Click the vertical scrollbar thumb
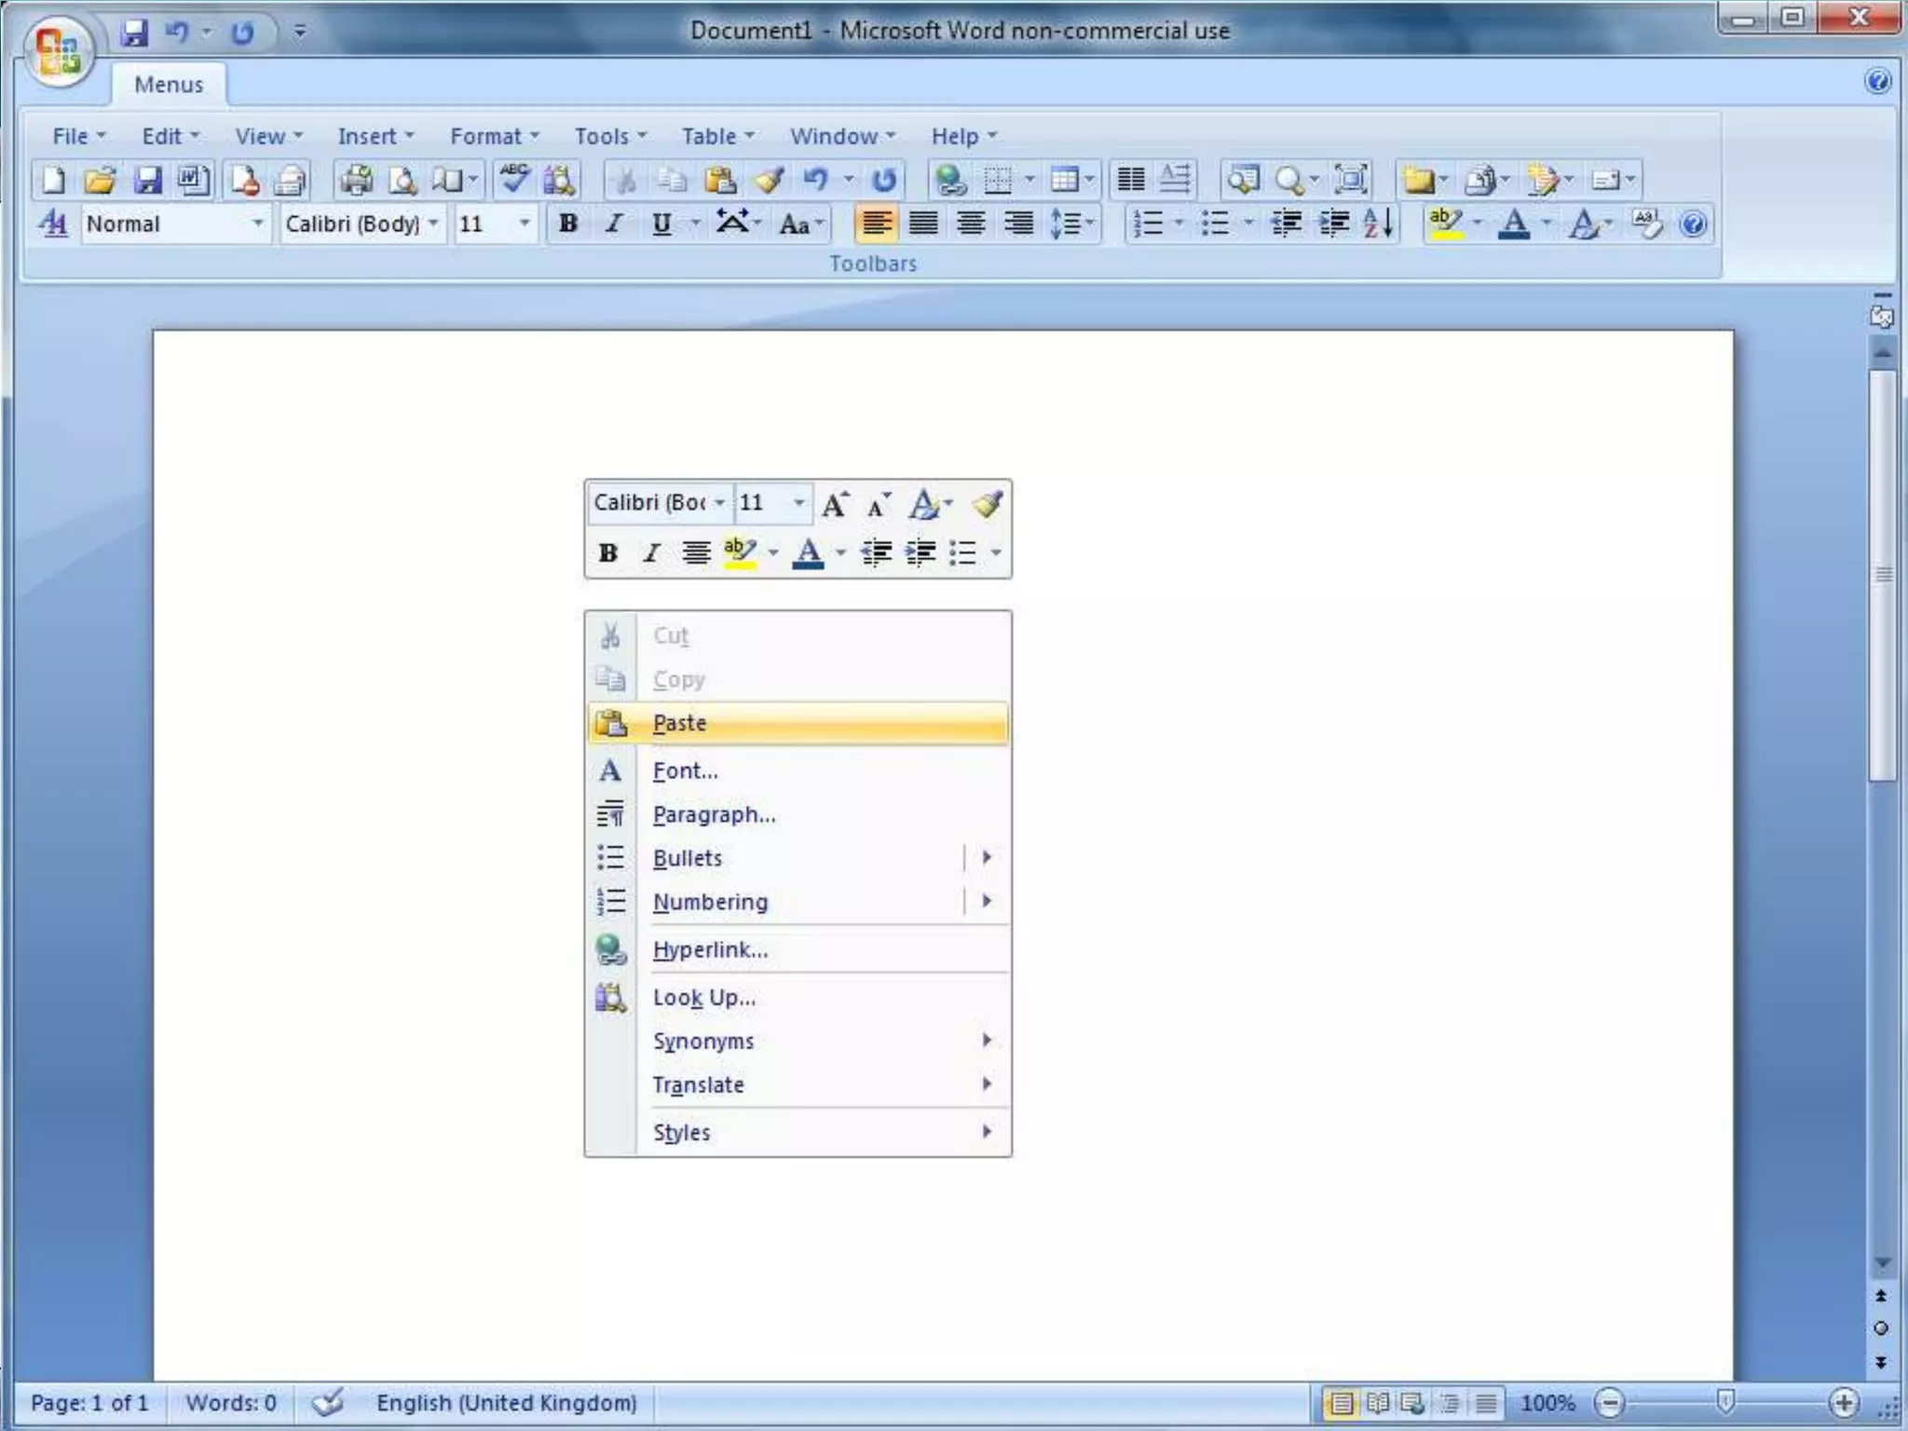The image size is (1908, 1431). click(x=1883, y=574)
